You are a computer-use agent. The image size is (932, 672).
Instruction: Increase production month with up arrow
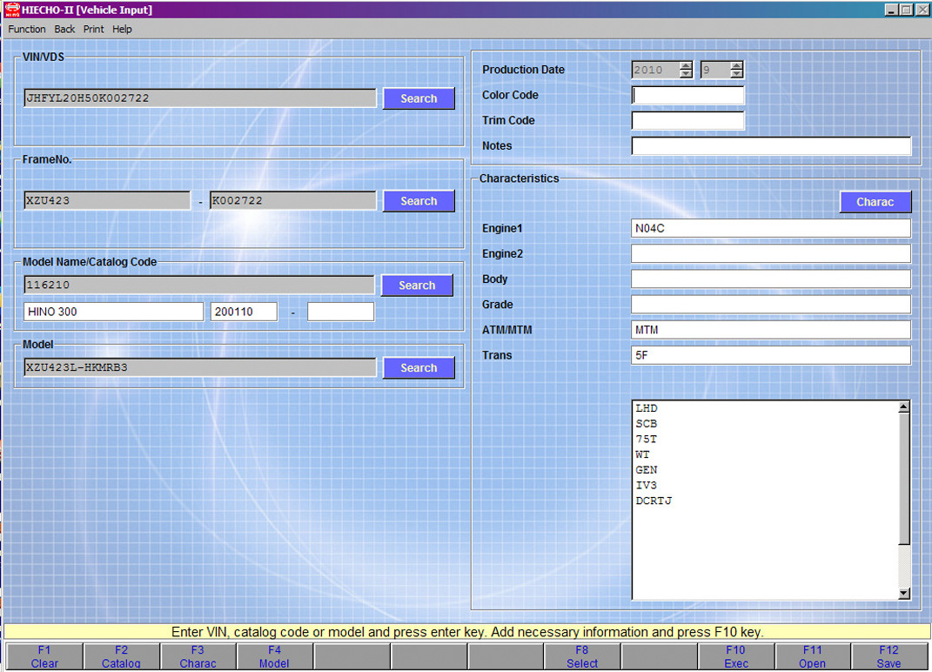coord(737,65)
